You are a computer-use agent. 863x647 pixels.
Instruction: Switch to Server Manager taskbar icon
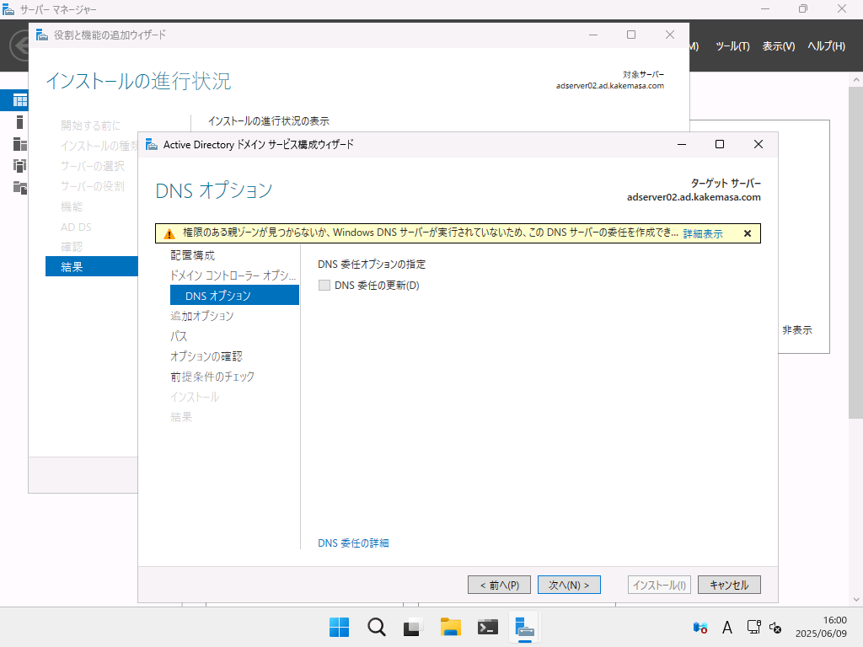(524, 627)
